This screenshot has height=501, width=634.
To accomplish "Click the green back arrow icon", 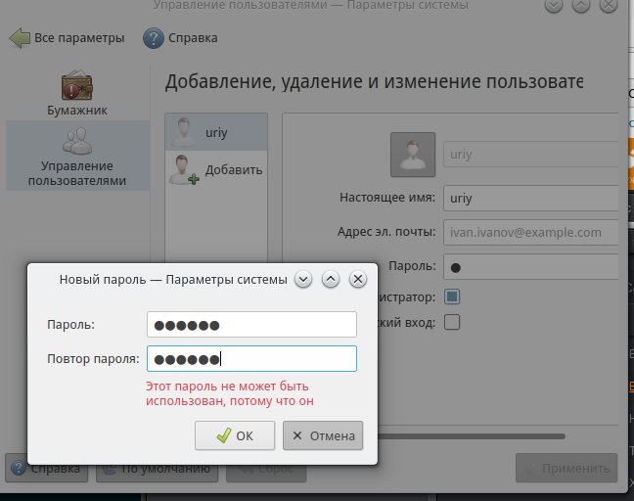I will coord(20,38).
